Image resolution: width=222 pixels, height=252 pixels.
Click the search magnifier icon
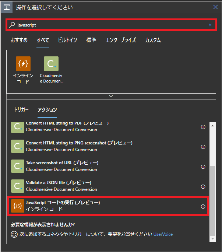tap(12, 25)
